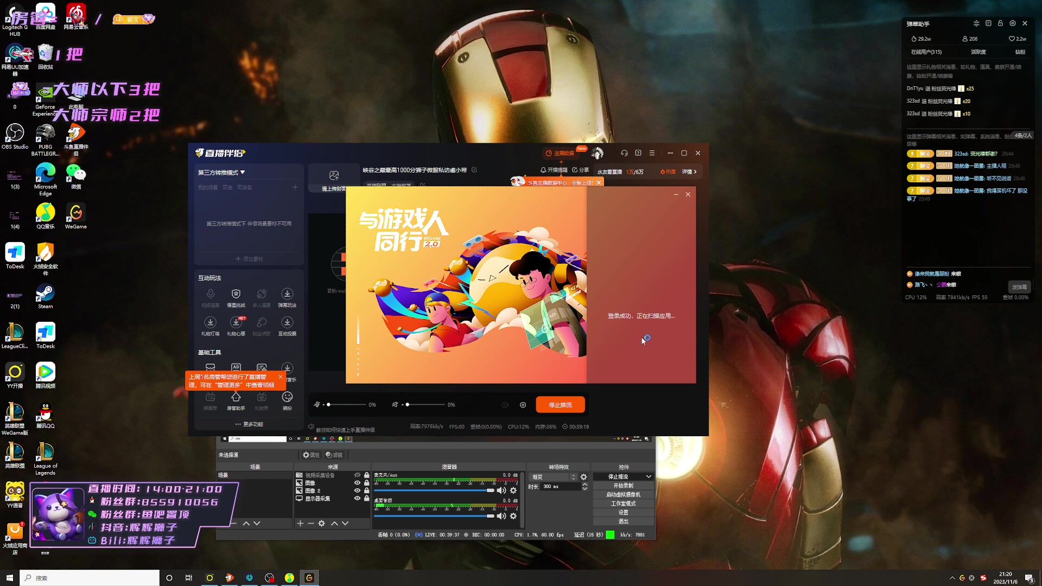
Task: Click lock icon in 弹幕助手 header
Action: [1000, 23]
